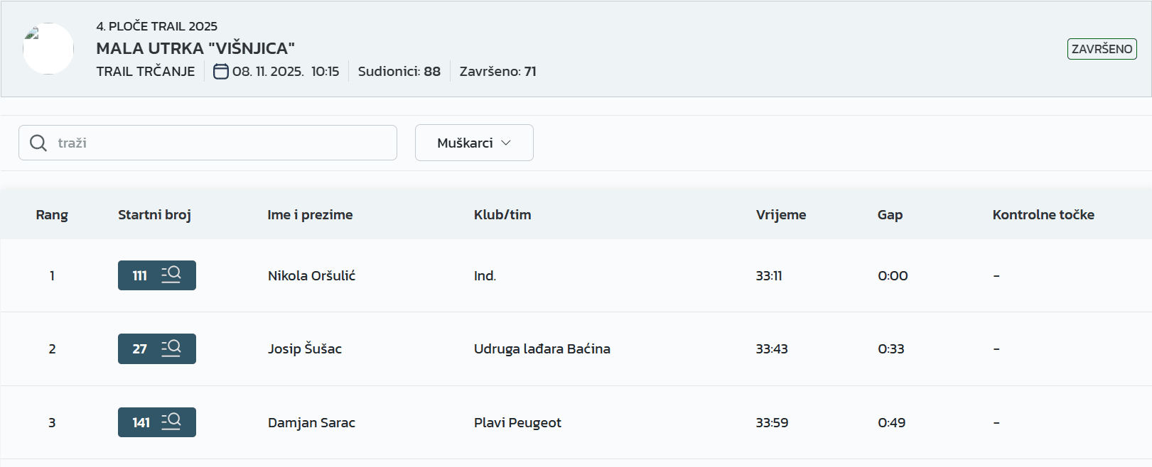
Task: Select runner Nikola Oršulić
Action: 311,275
